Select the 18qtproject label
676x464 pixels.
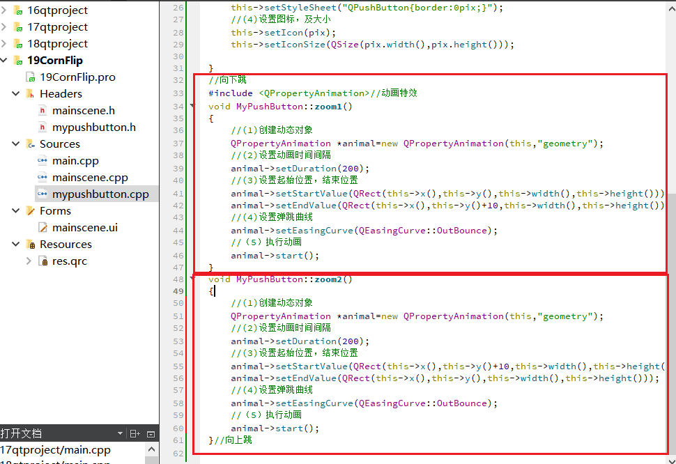point(57,43)
